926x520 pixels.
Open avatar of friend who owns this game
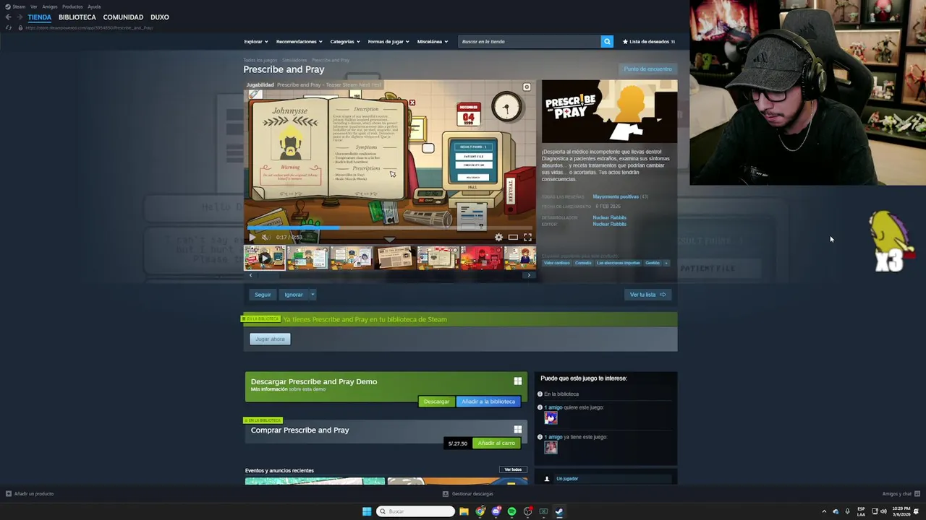pyautogui.click(x=551, y=448)
